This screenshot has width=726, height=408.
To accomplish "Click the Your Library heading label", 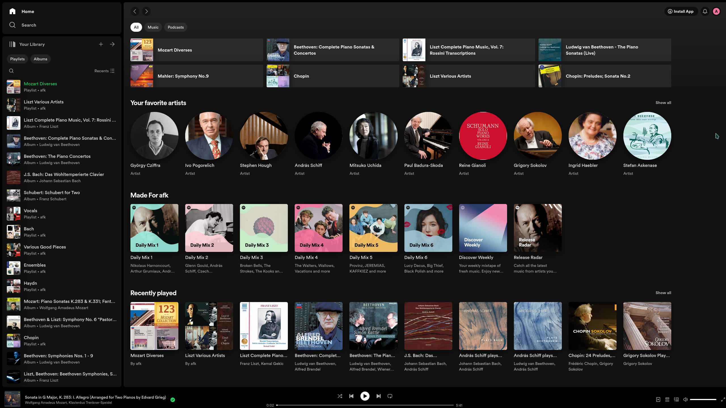I will (x=32, y=44).
